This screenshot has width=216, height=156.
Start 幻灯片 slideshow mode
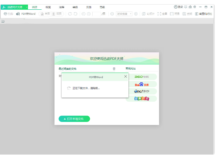pyautogui.click(x=148, y=14)
